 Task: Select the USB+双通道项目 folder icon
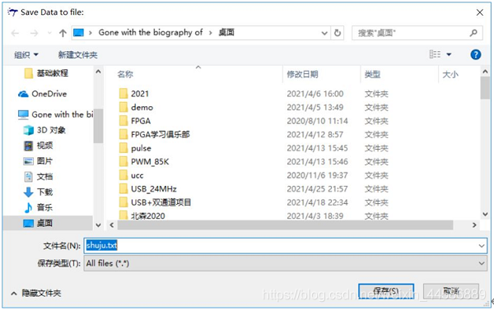pyautogui.click(x=123, y=202)
